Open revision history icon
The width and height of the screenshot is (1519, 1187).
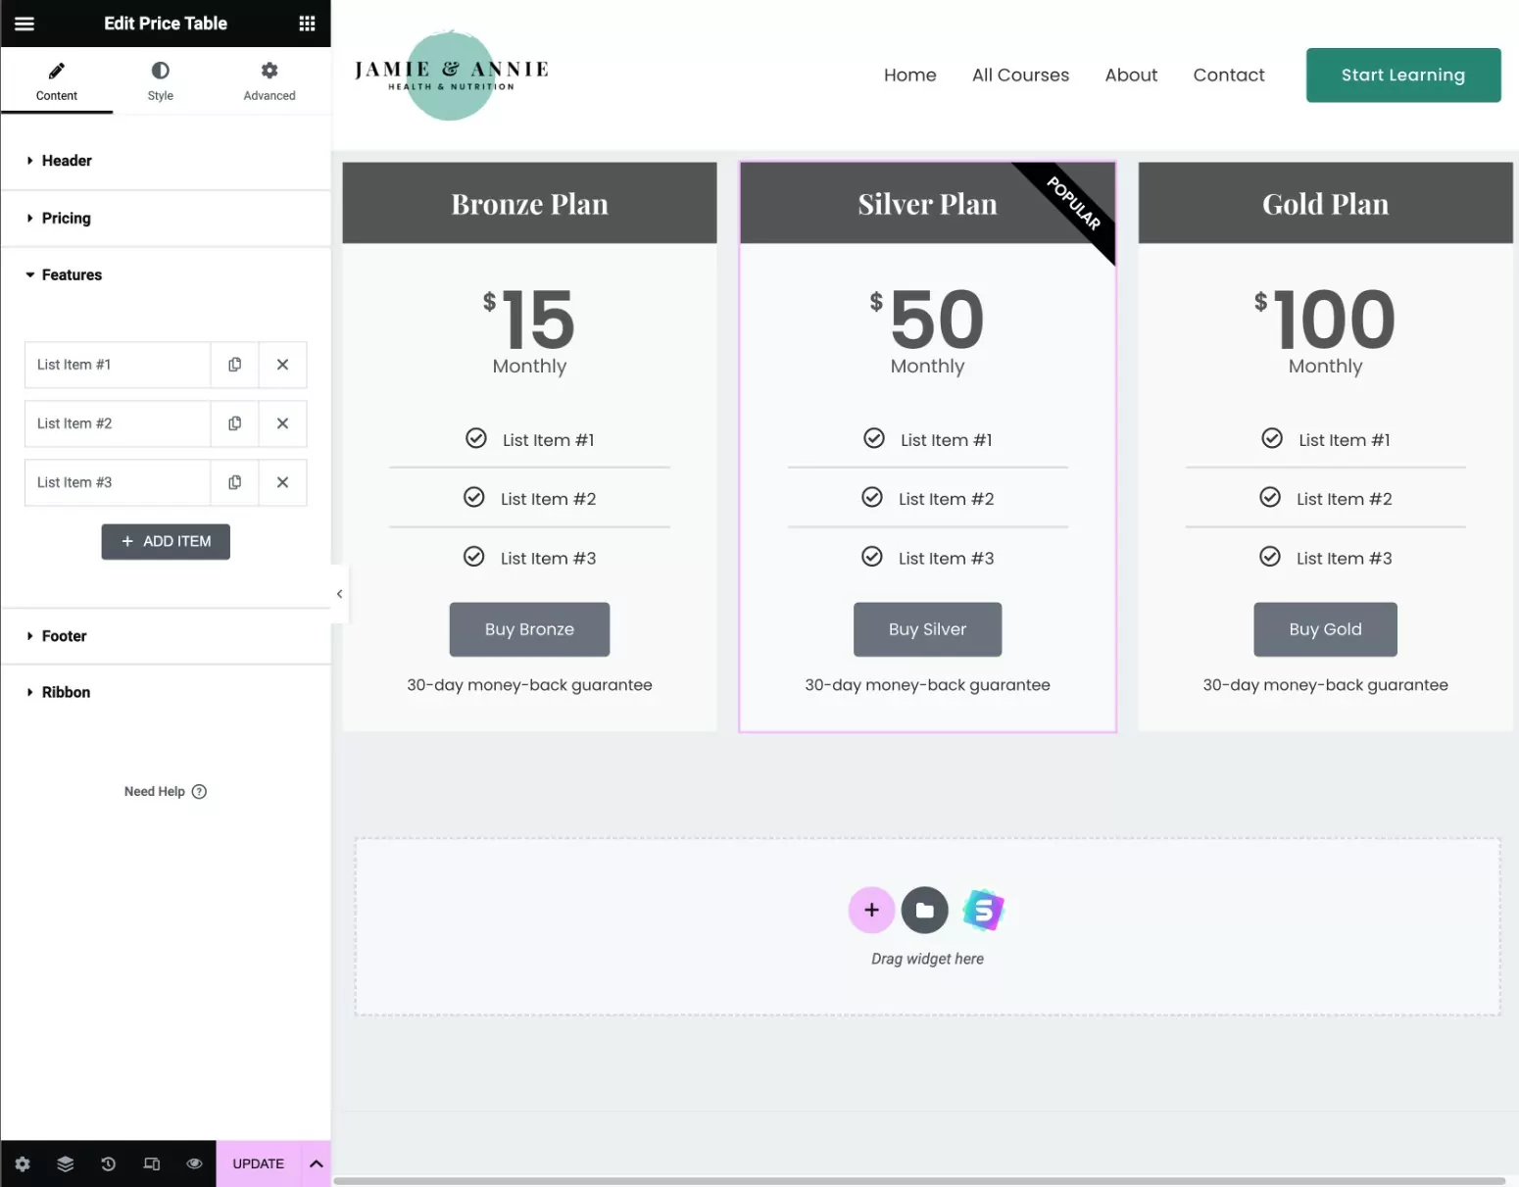(109, 1164)
